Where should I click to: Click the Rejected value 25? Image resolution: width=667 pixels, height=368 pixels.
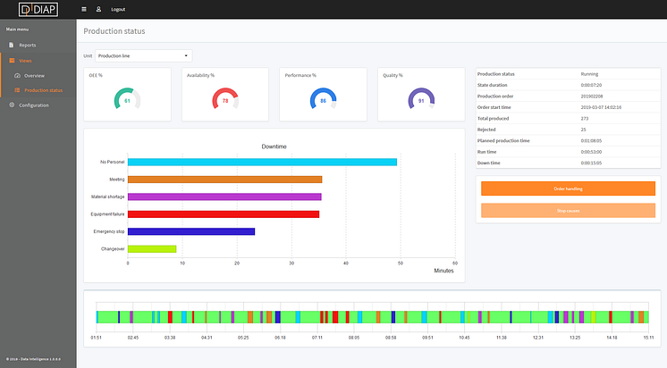[x=583, y=130]
